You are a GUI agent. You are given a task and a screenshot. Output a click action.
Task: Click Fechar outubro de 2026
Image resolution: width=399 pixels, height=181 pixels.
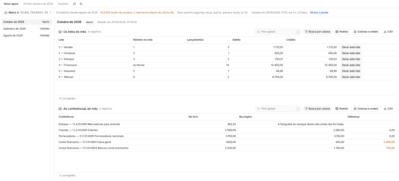point(38,4)
